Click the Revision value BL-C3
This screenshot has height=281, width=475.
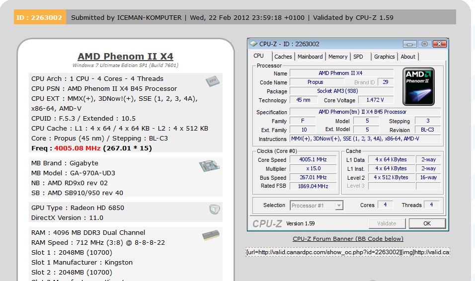[427, 130]
